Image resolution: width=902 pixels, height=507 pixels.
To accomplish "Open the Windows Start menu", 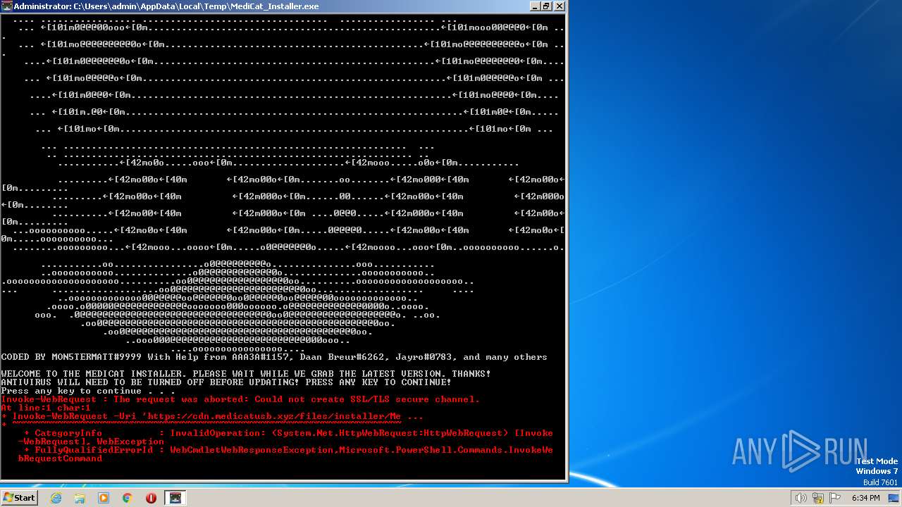I will tap(19, 498).
